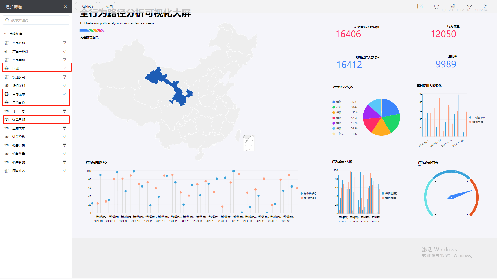Click the funnel icon beside 销售价格
497x279 pixels.
click(64, 145)
